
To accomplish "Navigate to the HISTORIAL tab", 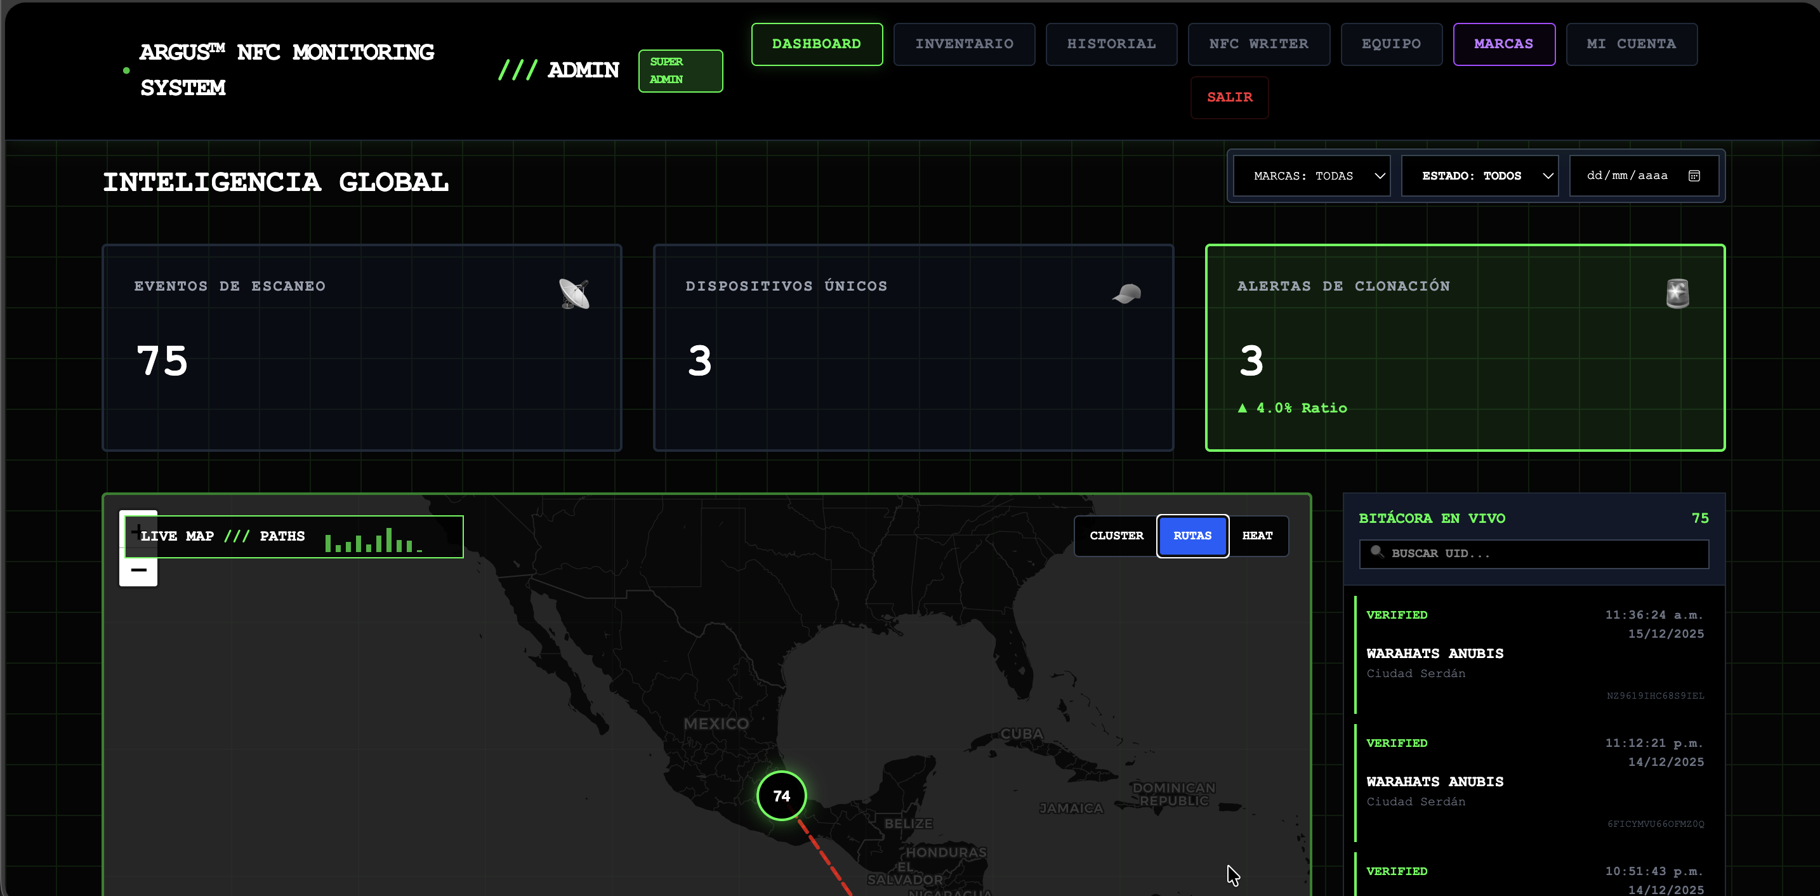I will [x=1111, y=44].
